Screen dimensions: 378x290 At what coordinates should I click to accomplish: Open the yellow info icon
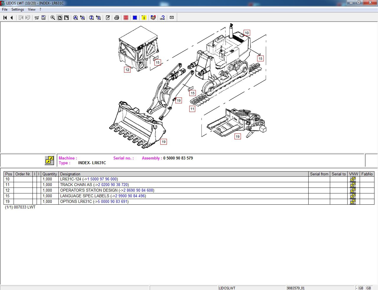pos(144,17)
